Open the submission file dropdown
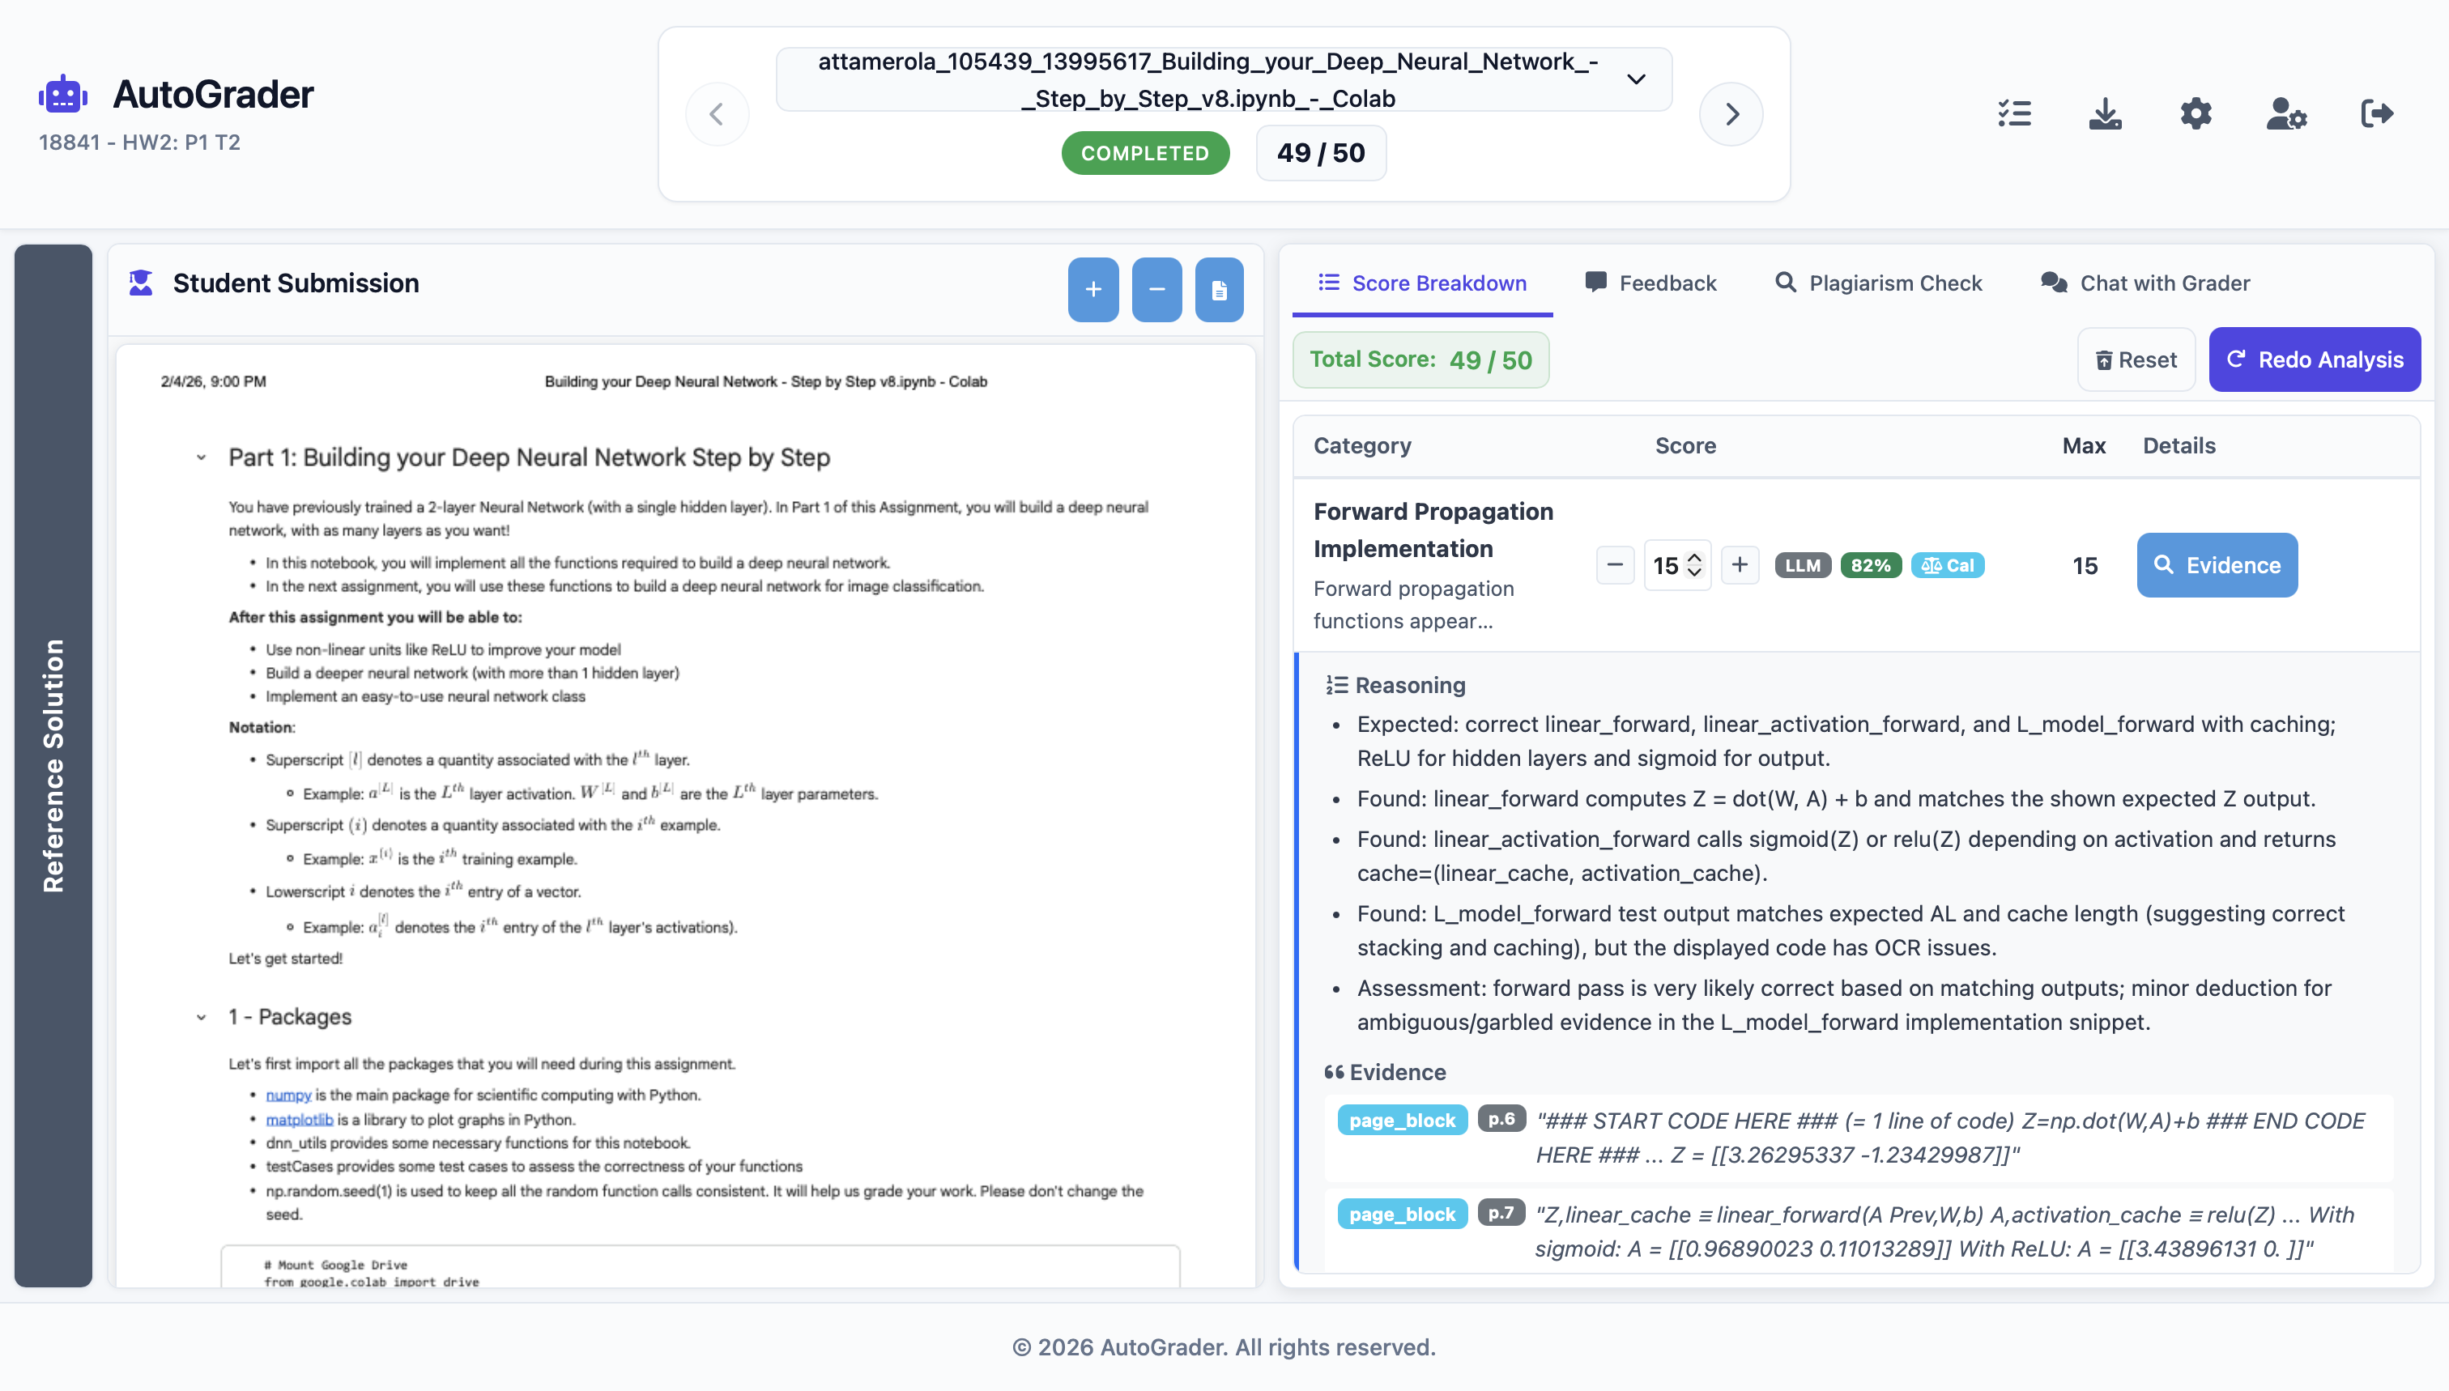This screenshot has height=1391, width=2449. tap(1636, 79)
